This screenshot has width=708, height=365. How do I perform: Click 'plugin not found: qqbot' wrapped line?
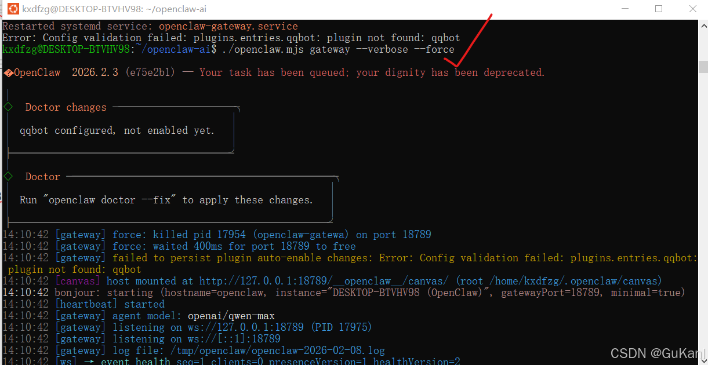pos(75,269)
